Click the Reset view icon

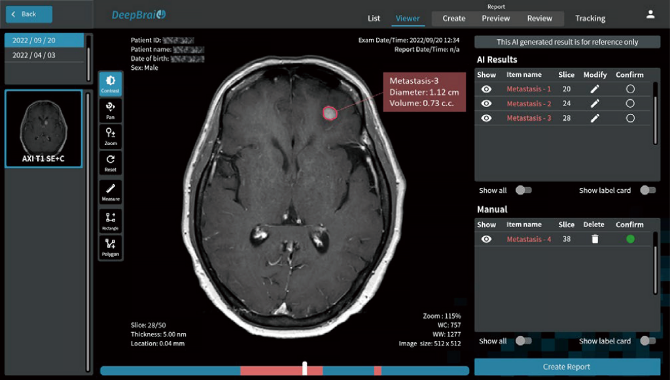[111, 163]
